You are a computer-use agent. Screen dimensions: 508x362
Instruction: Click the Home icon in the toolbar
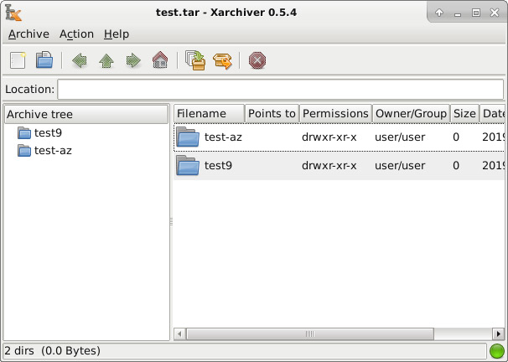pyautogui.click(x=159, y=60)
